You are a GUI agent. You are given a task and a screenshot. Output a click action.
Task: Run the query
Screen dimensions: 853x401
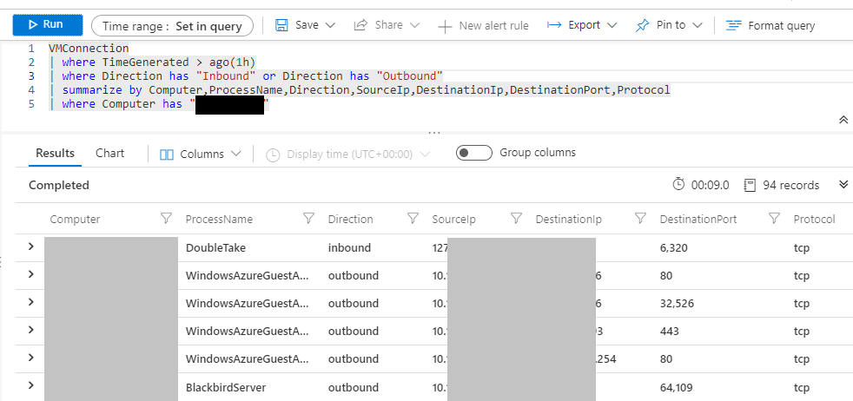[48, 25]
